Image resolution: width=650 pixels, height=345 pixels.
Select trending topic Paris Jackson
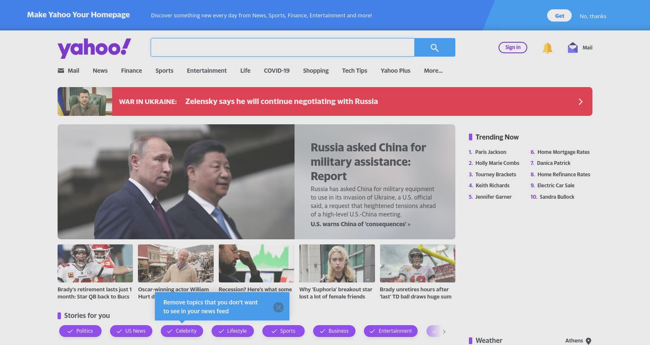[490, 152]
